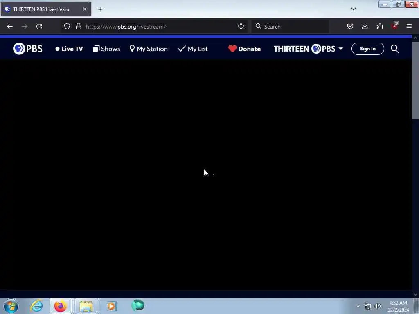The width and height of the screenshot is (419, 314).
Task: Click the Sign In button
Action: 368,49
